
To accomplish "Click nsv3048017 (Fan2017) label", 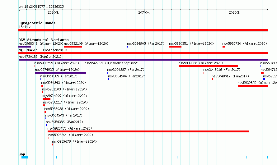I will point(230,76).
